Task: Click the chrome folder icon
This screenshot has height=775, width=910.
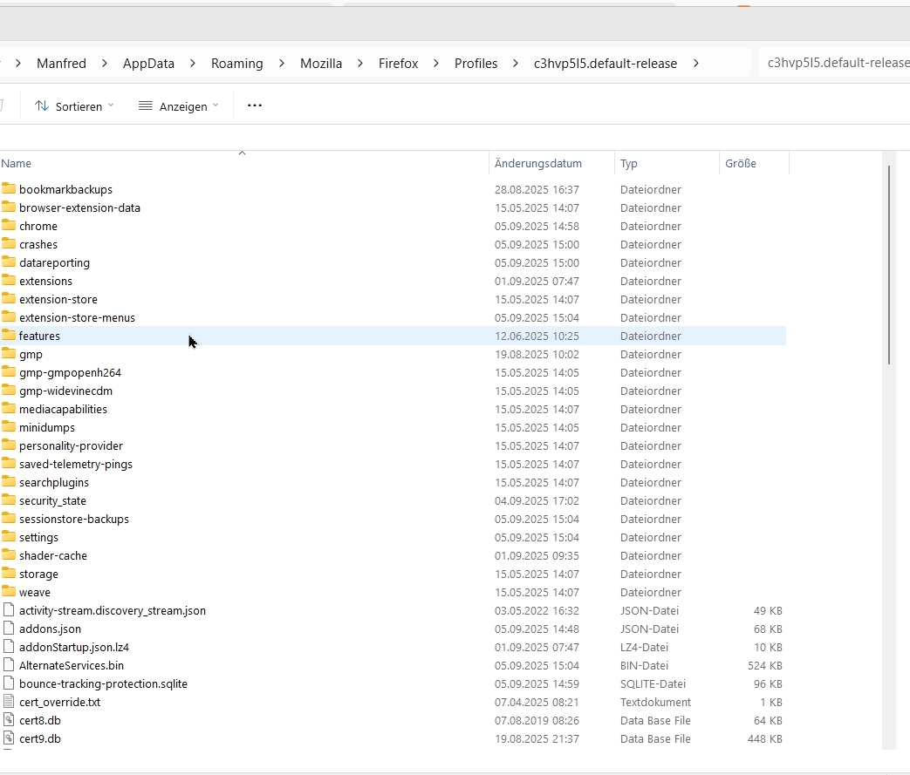Action: [x=9, y=226]
